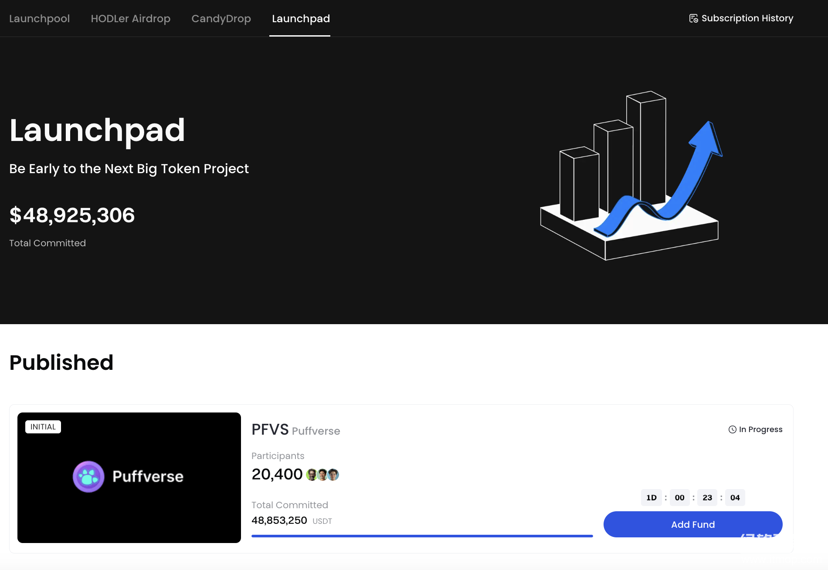Select the Launchpad tab
828x570 pixels.
(x=301, y=18)
